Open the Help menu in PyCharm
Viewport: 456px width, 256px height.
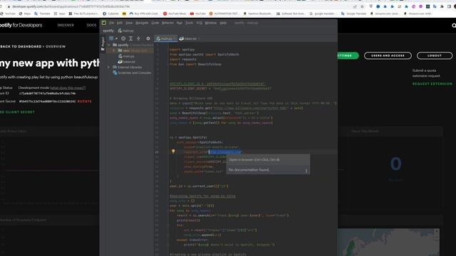pos(223,23)
